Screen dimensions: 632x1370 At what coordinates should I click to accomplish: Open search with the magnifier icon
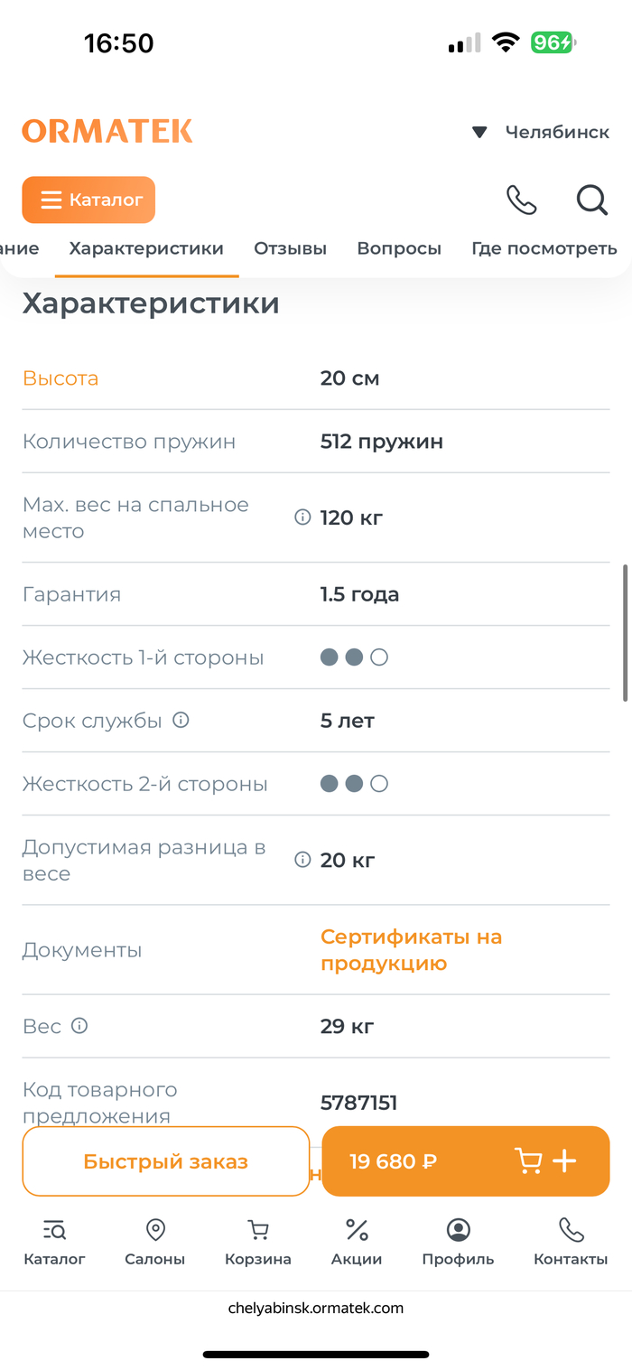[x=591, y=200]
